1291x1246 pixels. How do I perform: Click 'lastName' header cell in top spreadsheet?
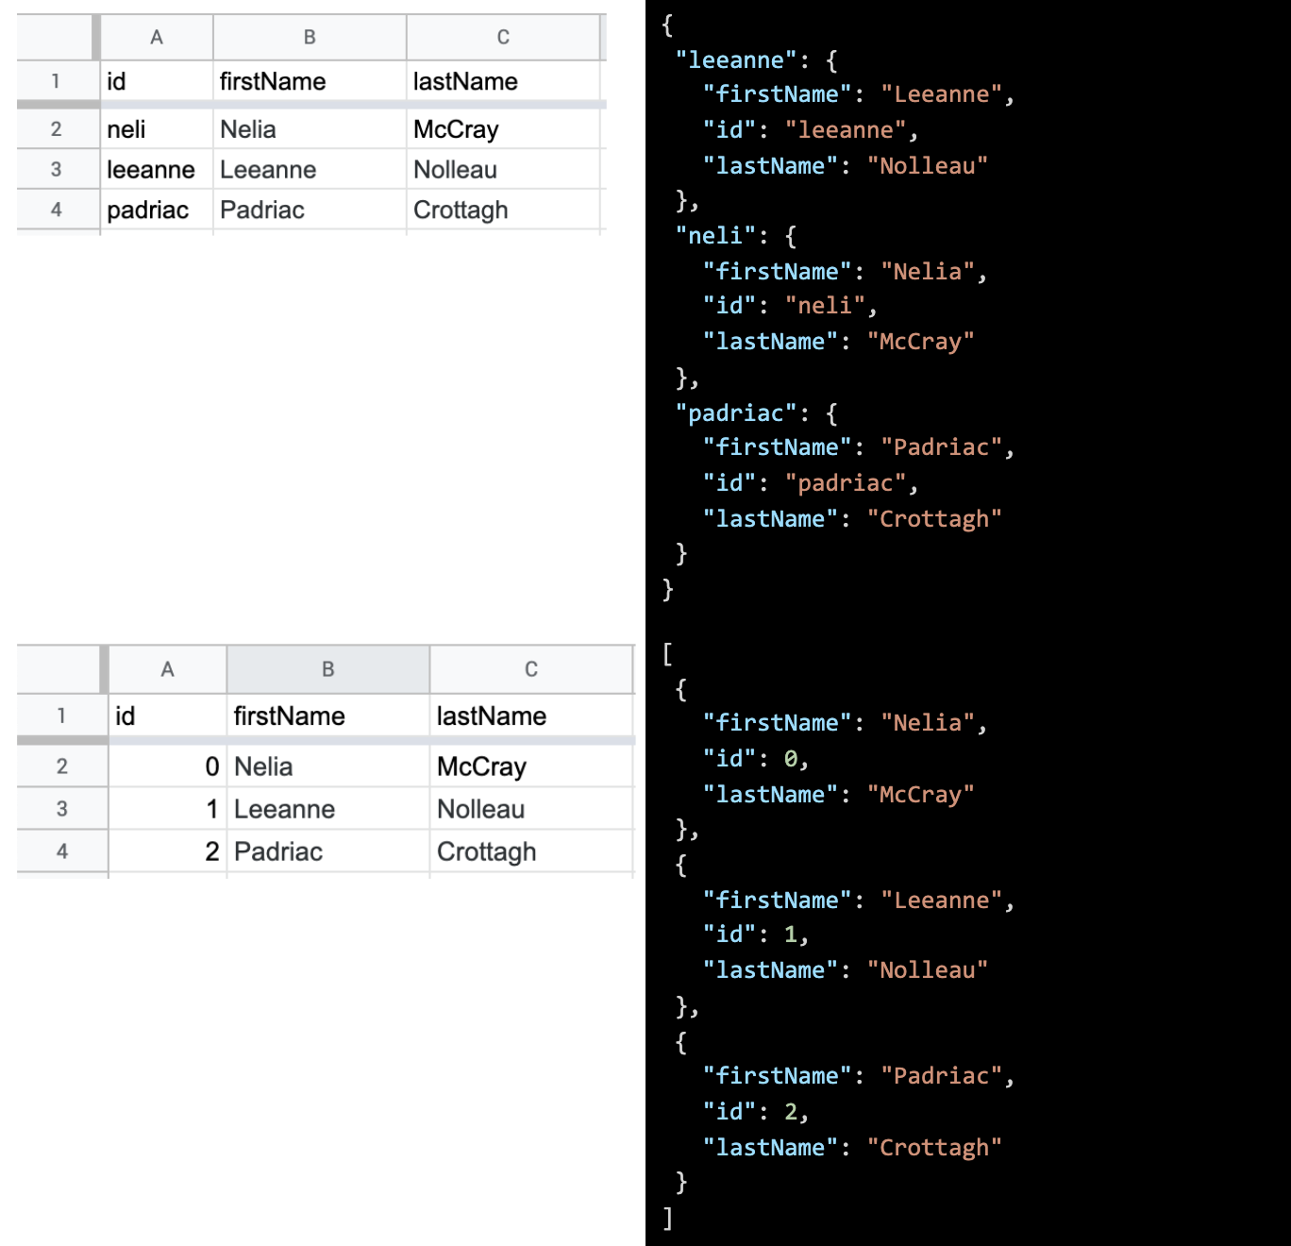click(503, 81)
